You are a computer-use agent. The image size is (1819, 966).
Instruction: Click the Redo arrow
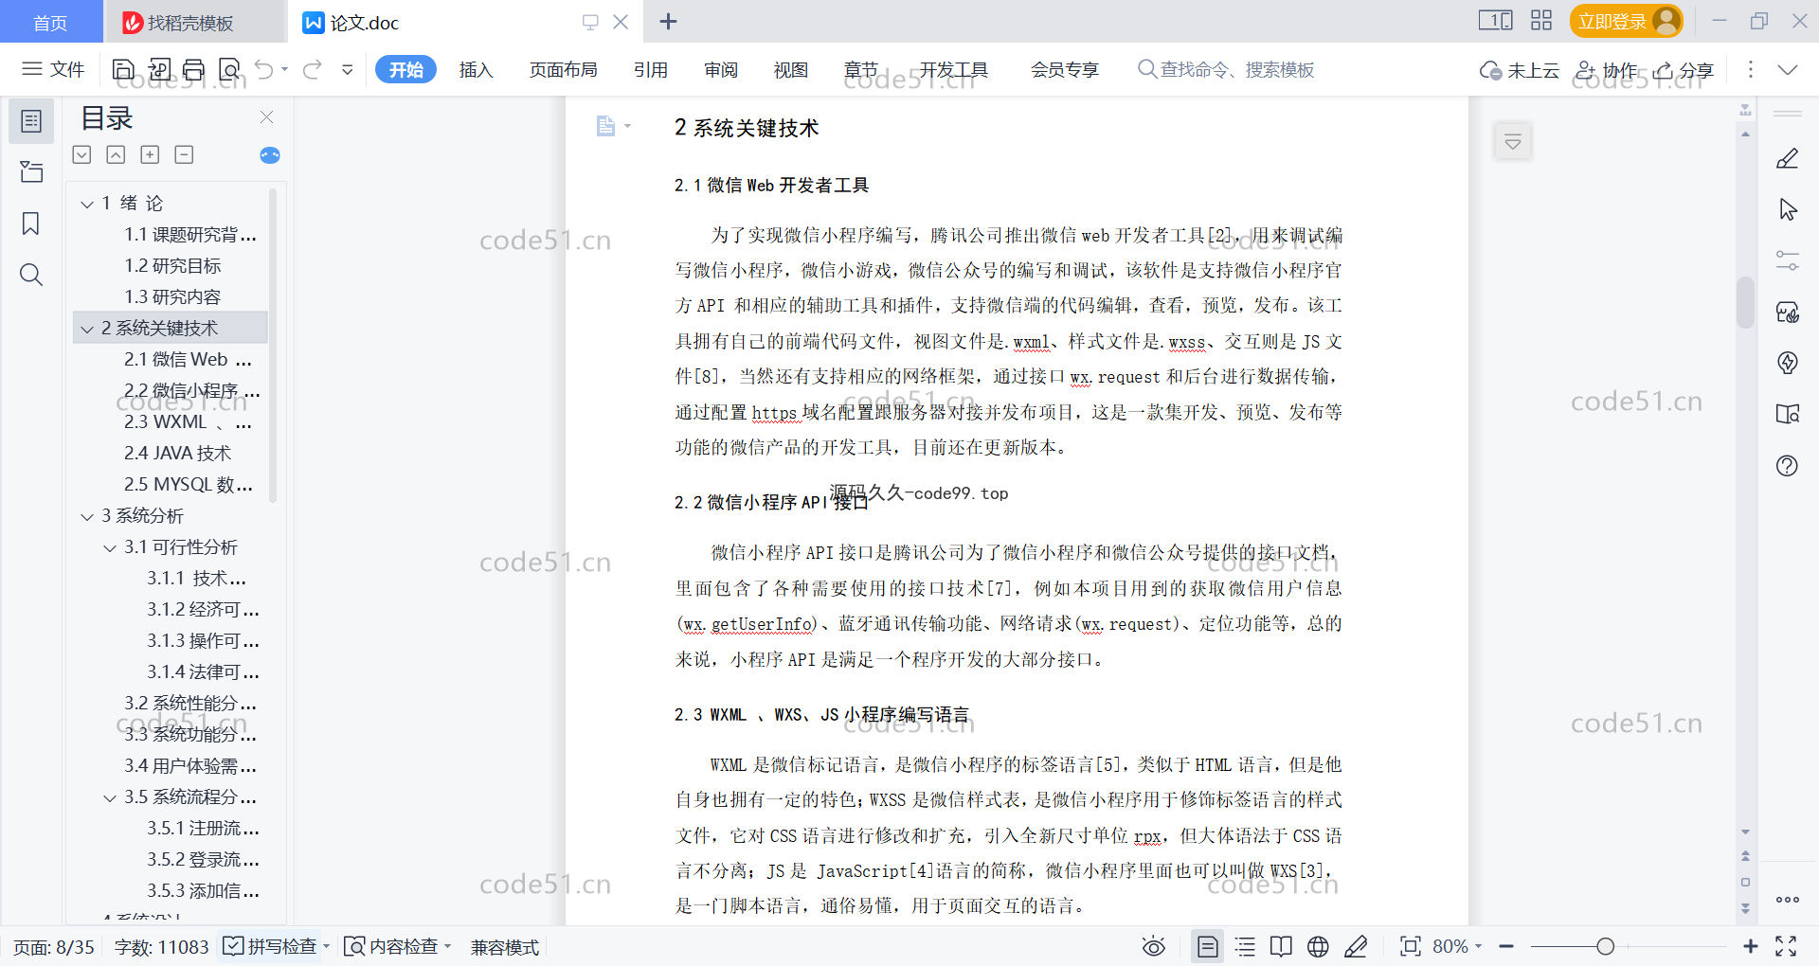click(313, 69)
